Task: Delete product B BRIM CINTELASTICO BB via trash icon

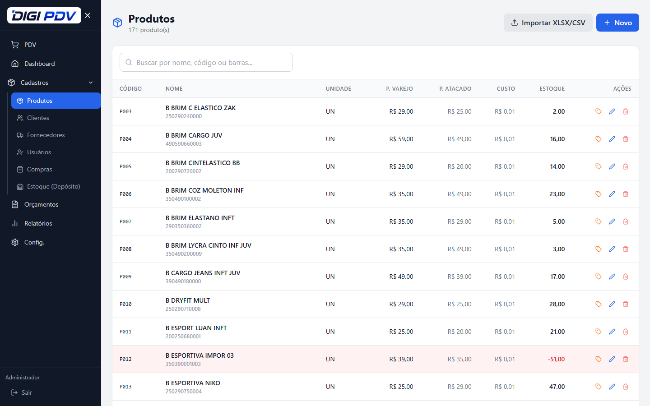Action: point(626,166)
